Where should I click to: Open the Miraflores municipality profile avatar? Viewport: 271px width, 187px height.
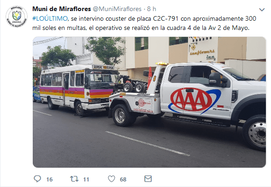click(17, 17)
